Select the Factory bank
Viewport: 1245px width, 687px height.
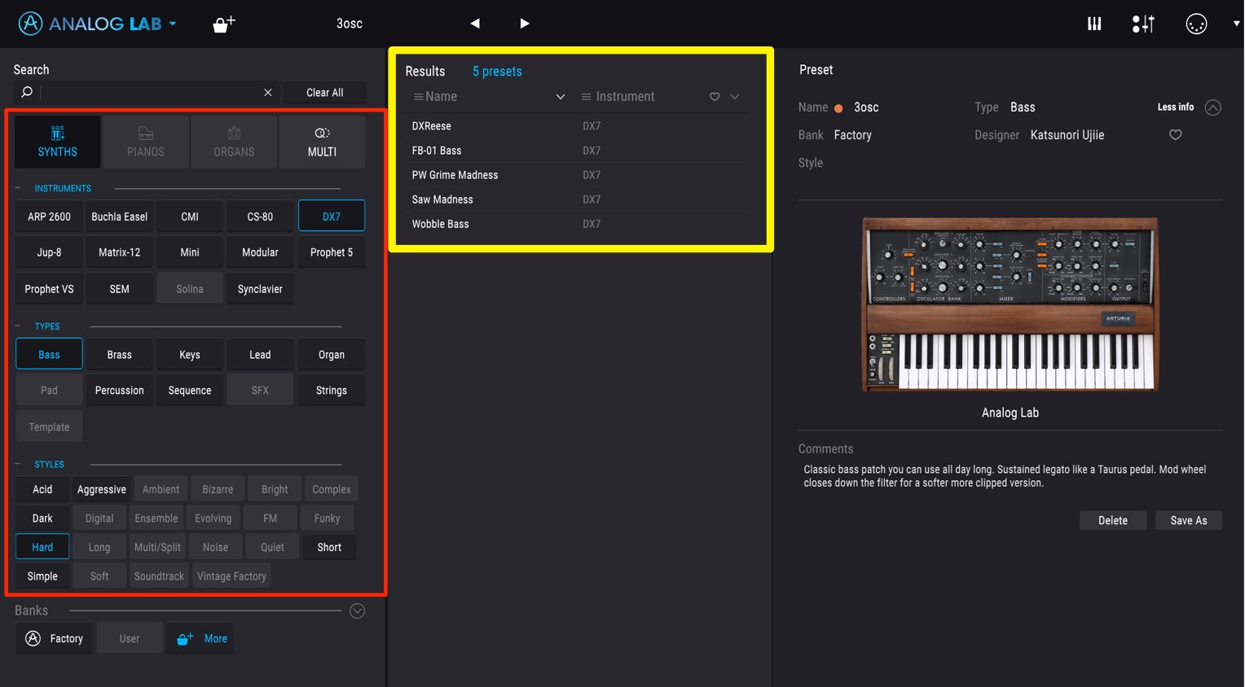click(54, 638)
